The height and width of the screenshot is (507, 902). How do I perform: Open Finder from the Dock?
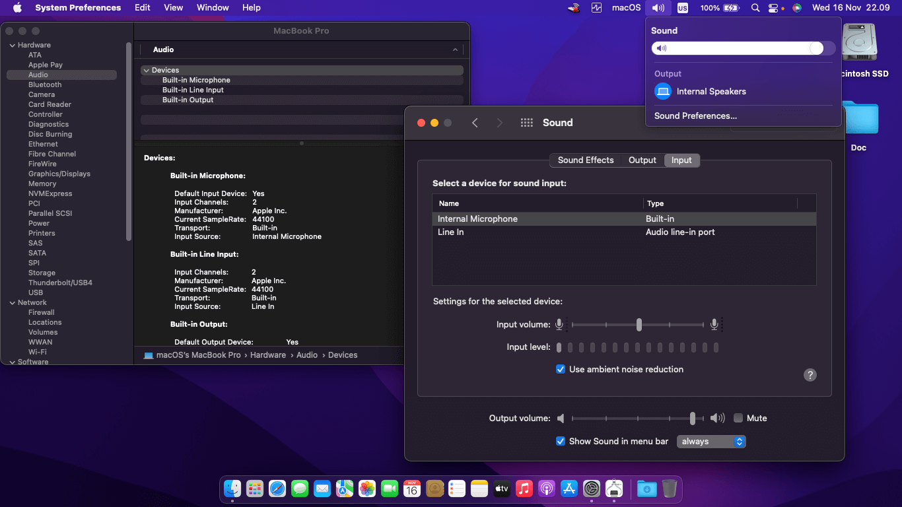(232, 489)
